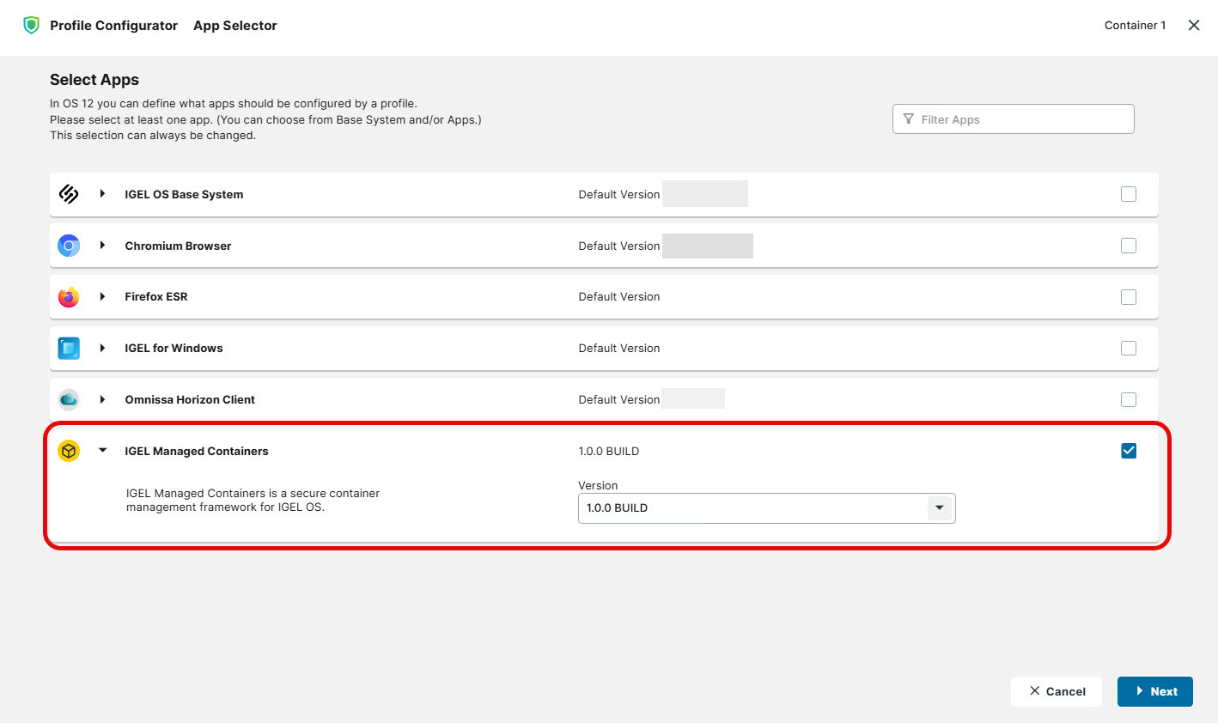Click the Select Apps heading
The image size is (1218, 723).
94,80
